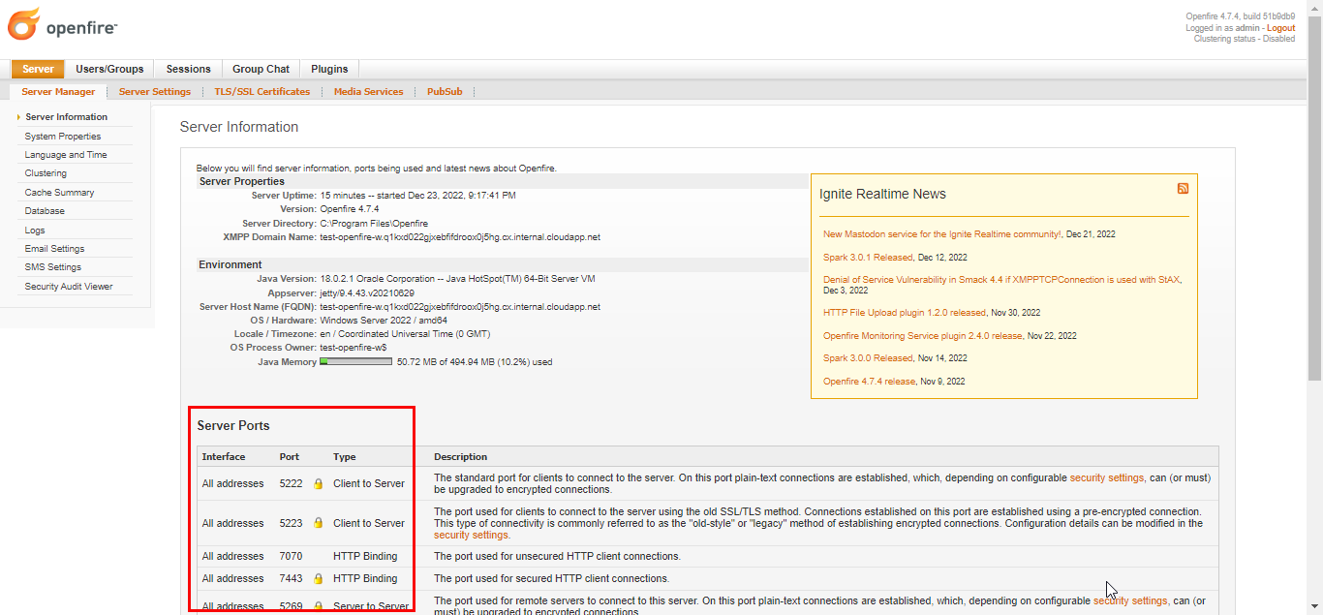
Task: Click the OS / Hardware value Windows Server 2022
Action: click(x=384, y=321)
